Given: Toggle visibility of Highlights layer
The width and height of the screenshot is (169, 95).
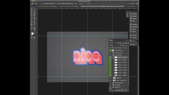Looking at the screenshot, I should [110, 58].
